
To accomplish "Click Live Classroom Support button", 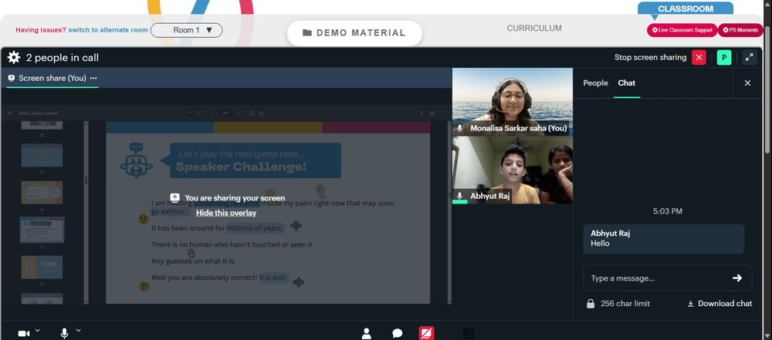I will tap(682, 30).
